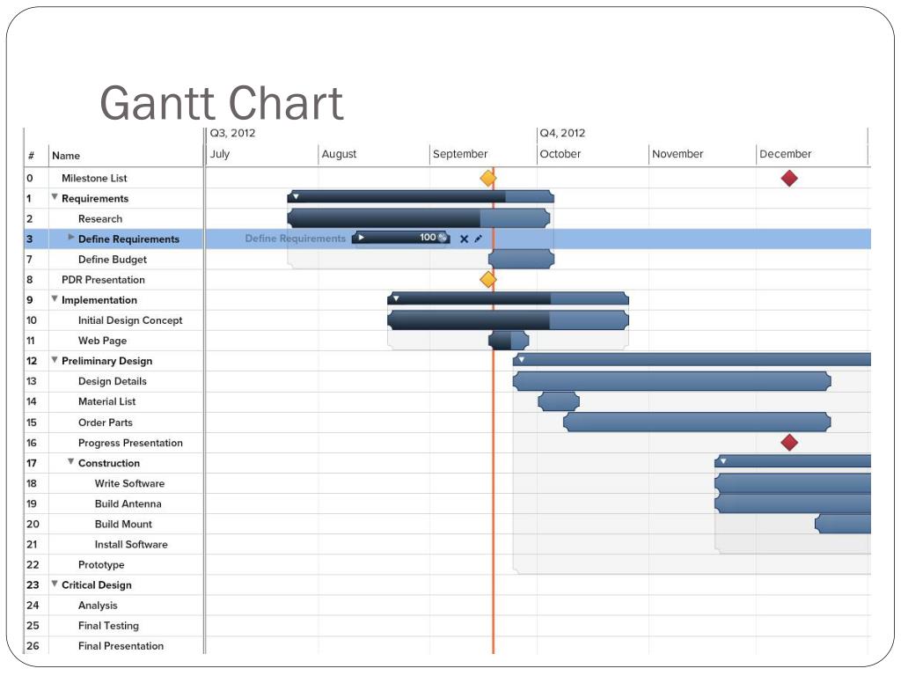Select the Final Presentation row name
Viewport: 901px width, 676px height.
tap(121, 645)
